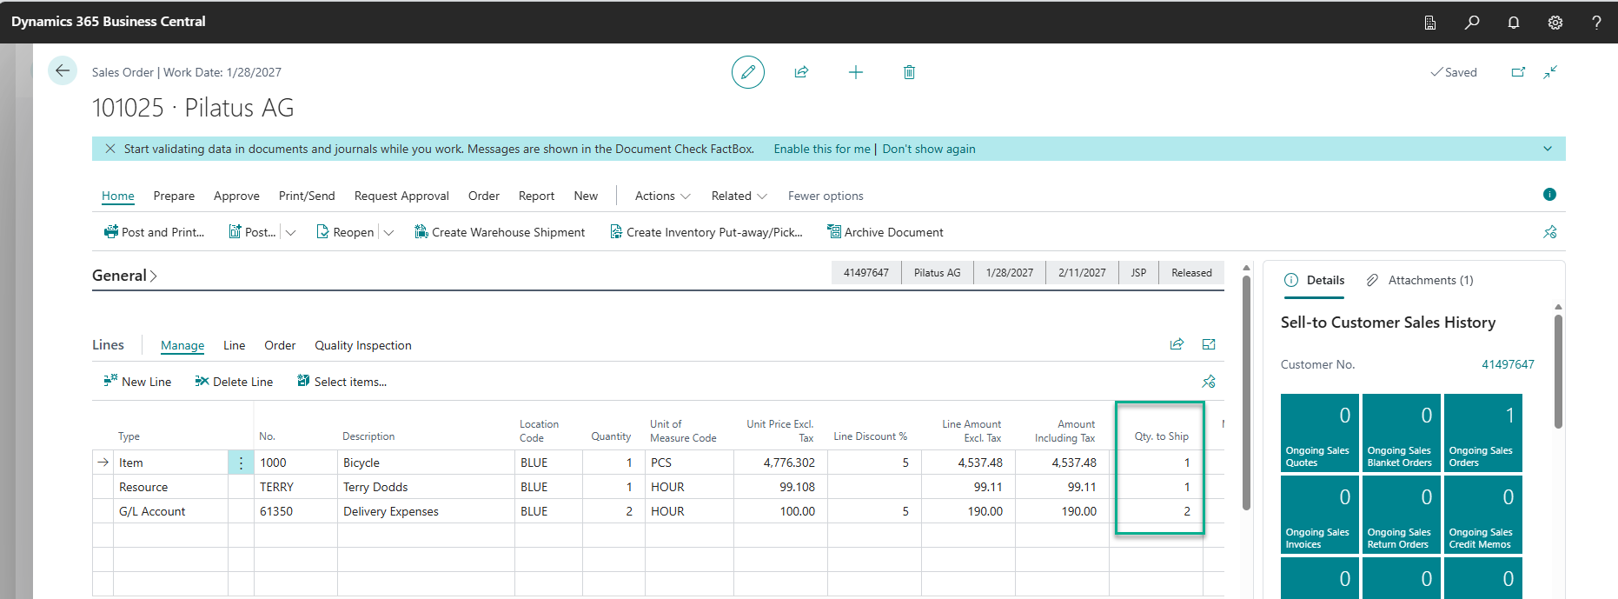The image size is (1618, 599).
Task: Click the pencil edit mode icon
Action: (x=748, y=72)
